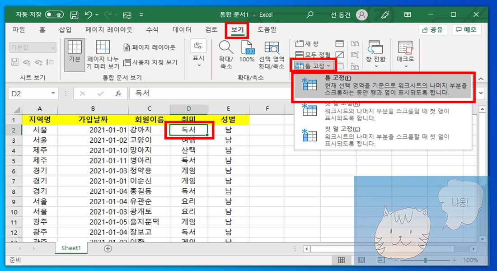Open the 확대/축소 zoom dialog
This screenshot has height=271, width=497.
(226, 55)
